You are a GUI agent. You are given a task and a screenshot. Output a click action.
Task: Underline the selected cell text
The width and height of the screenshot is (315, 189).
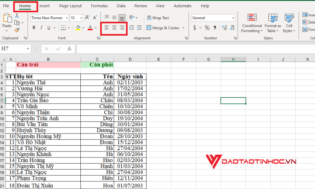[x=48, y=28]
